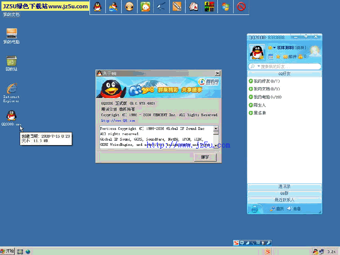The width and height of the screenshot is (340, 255).
Task: Click 查找 find button in QQ
Action: 277,209
